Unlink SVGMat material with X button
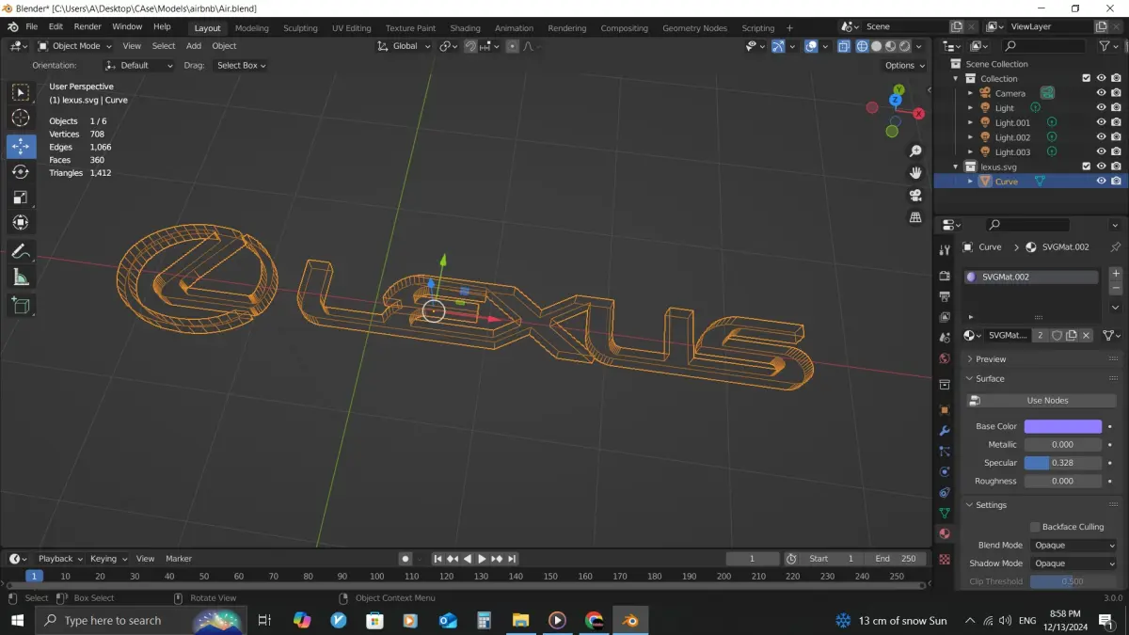This screenshot has height=635, width=1129. (x=1086, y=335)
